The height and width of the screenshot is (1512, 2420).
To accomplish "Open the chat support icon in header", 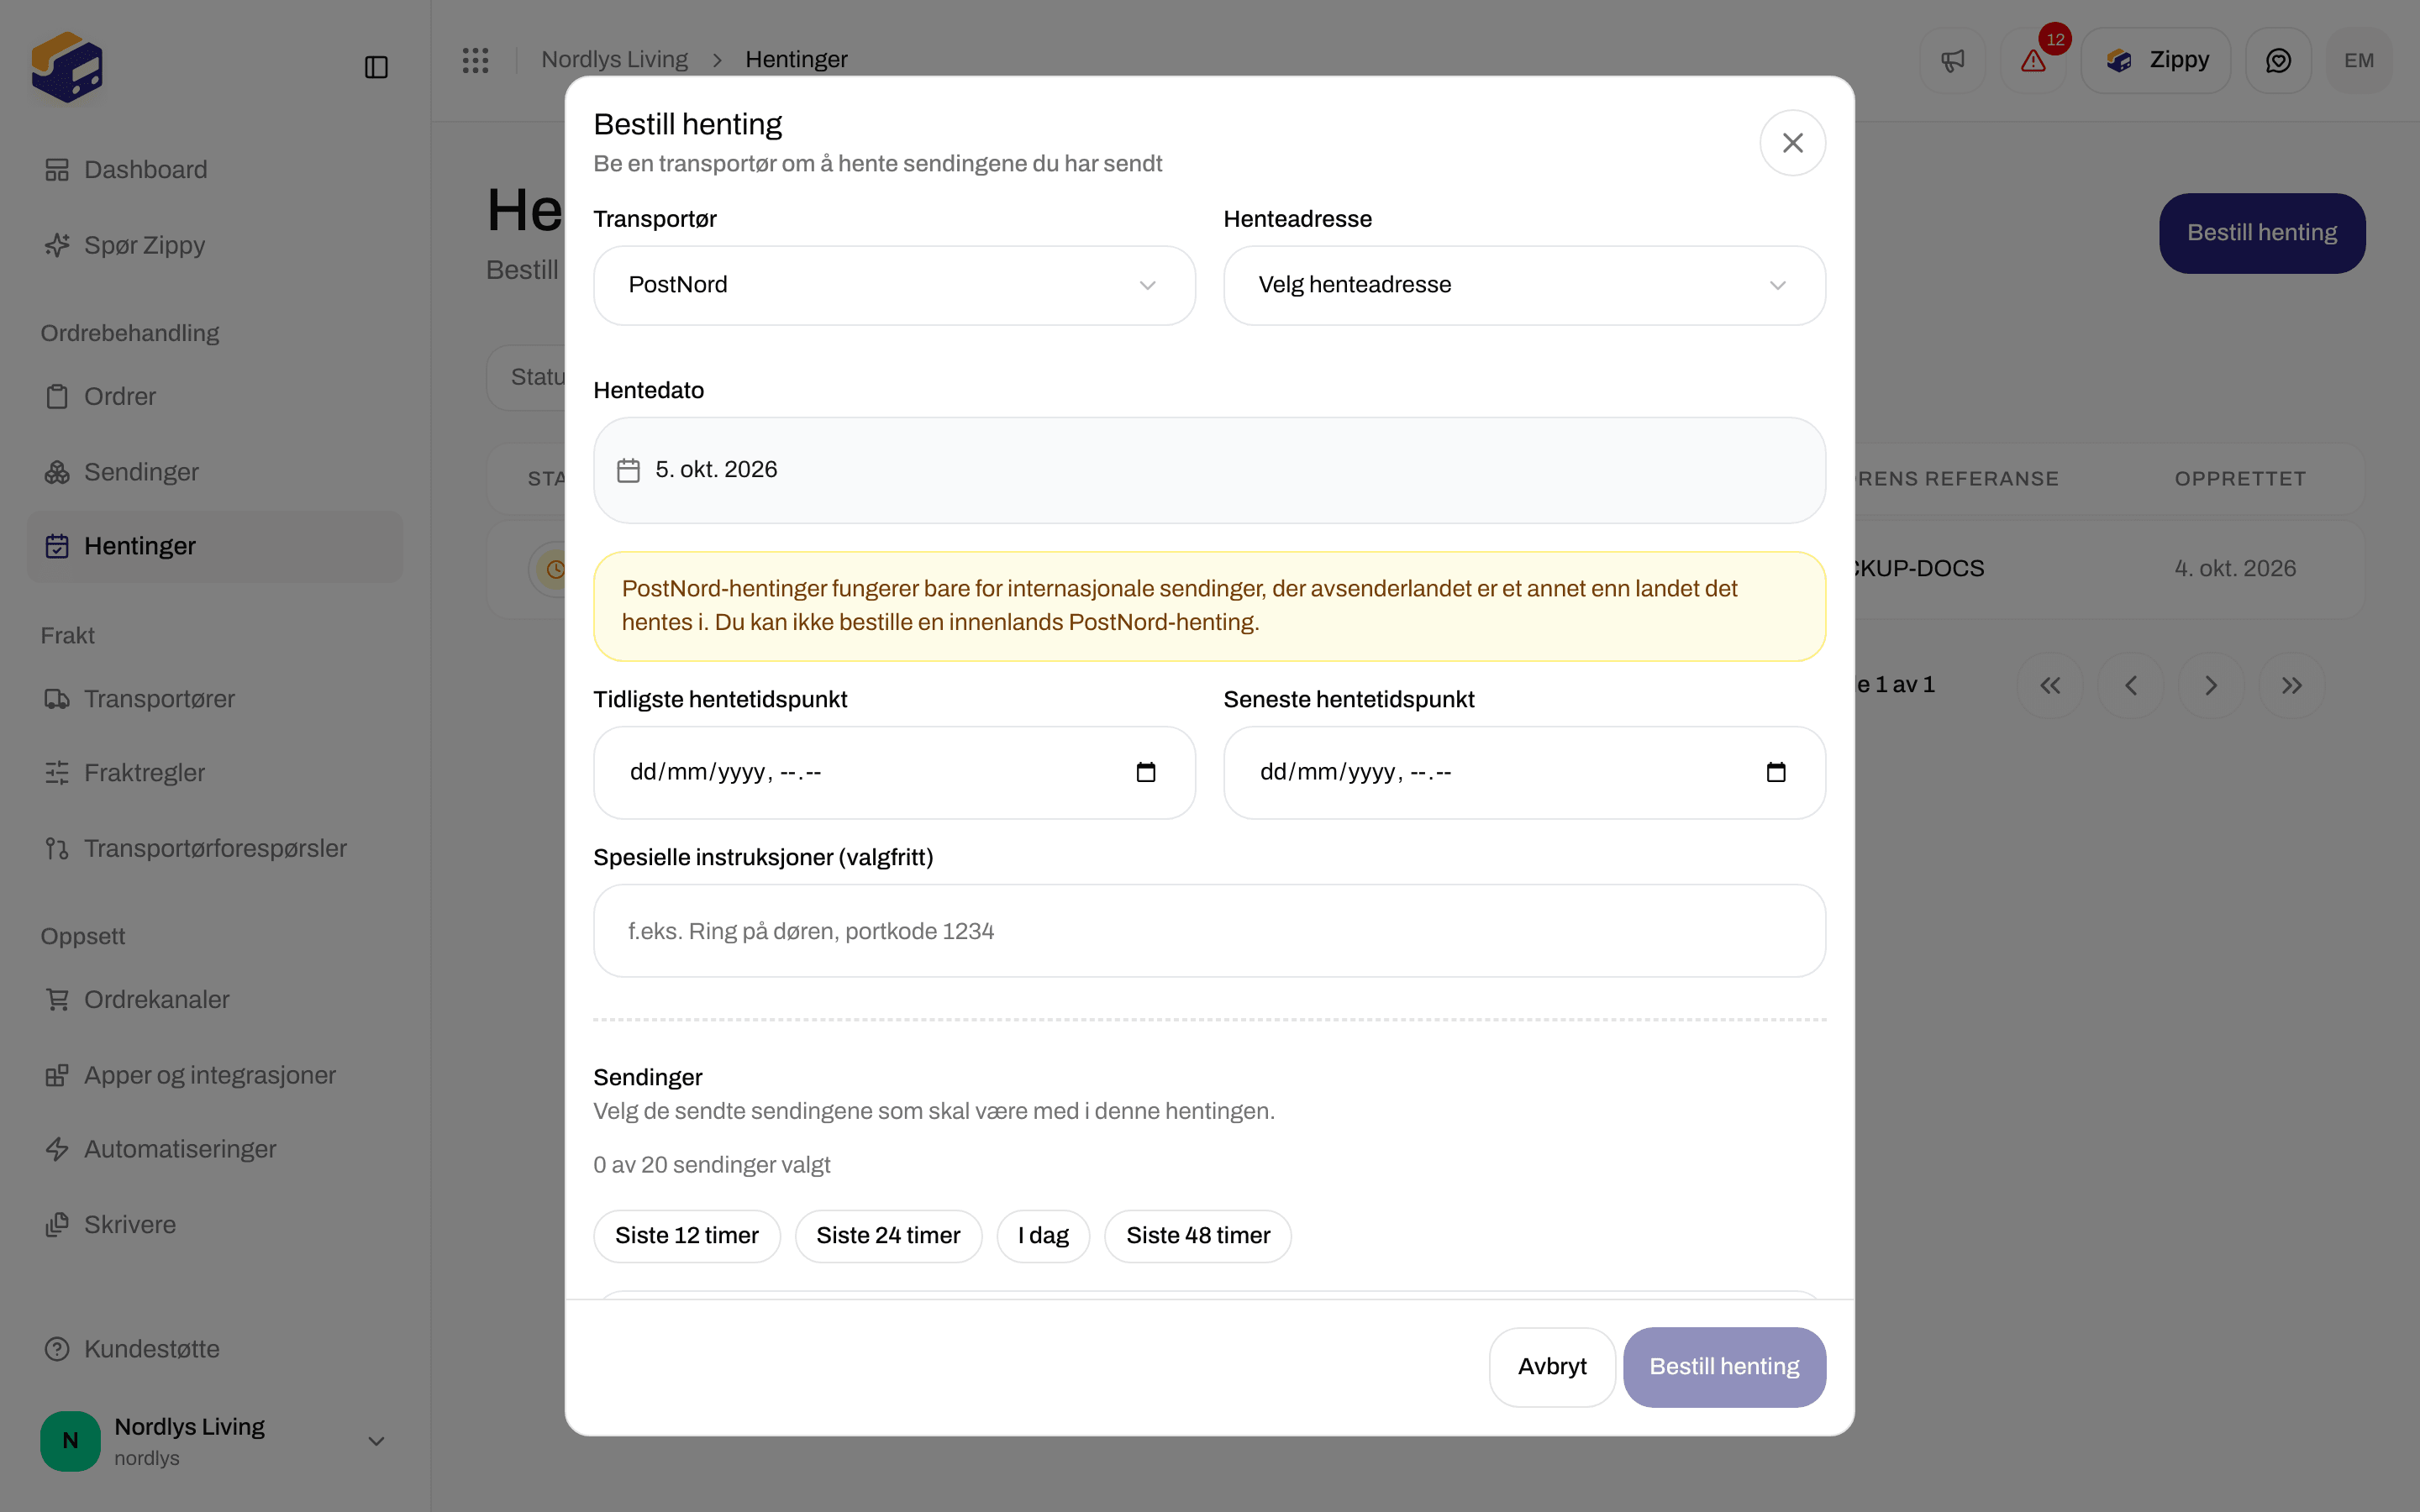I will 2278,60.
